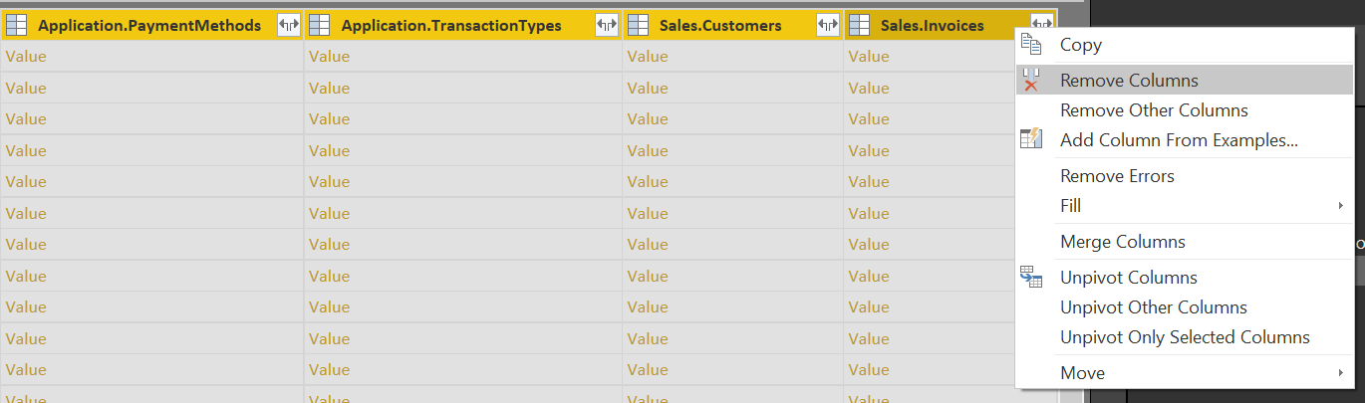Choose Remove Other Columns
The image size is (1365, 403).
click(x=1154, y=110)
